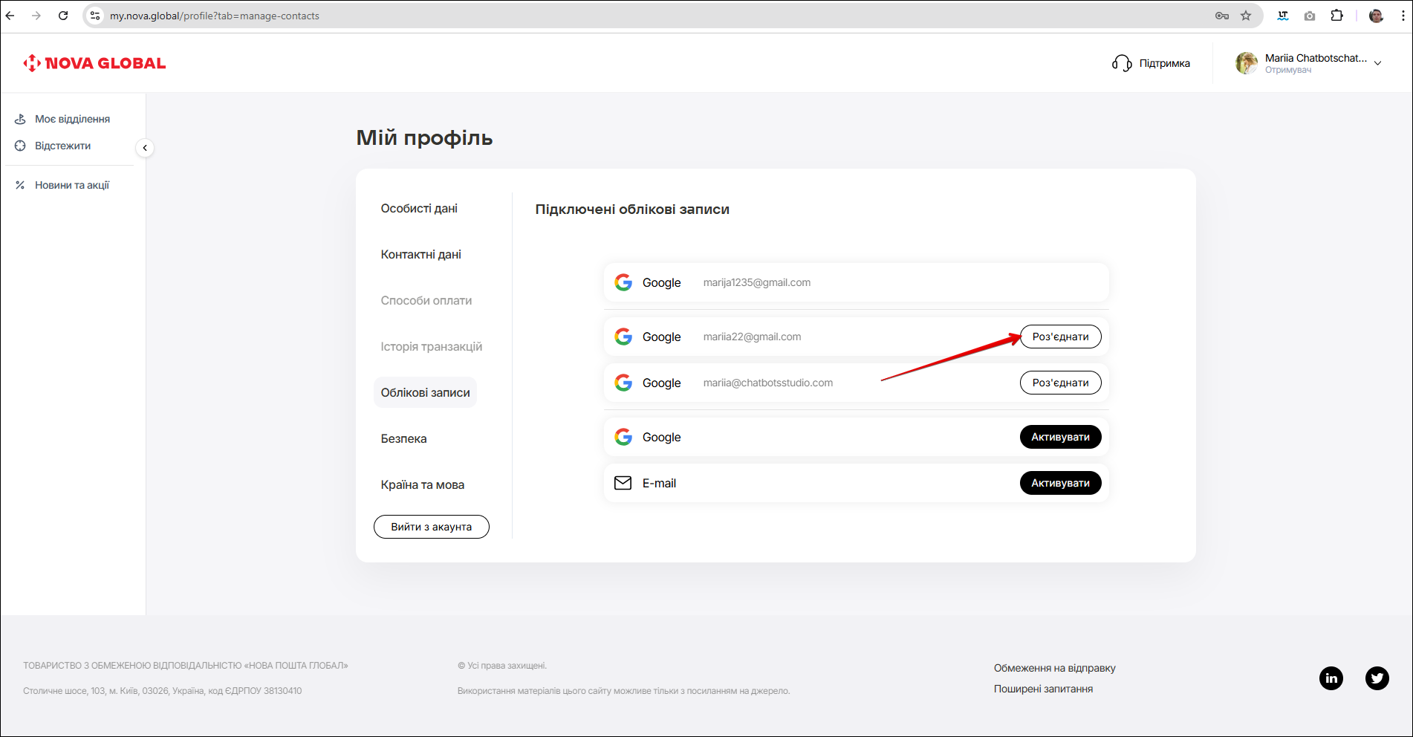This screenshot has height=737, width=1413.
Task: Open Відстежити in the sidebar
Action: [62, 146]
